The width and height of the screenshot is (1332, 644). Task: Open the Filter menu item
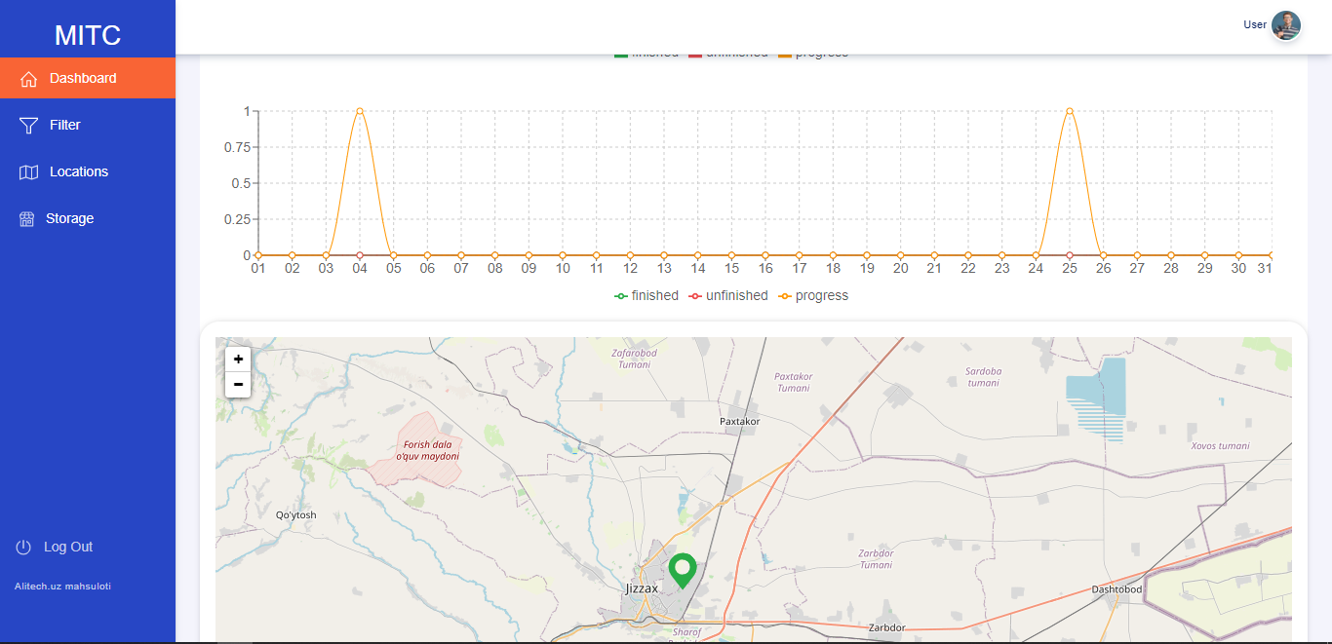pyautogui.click(x=65, y=125)
